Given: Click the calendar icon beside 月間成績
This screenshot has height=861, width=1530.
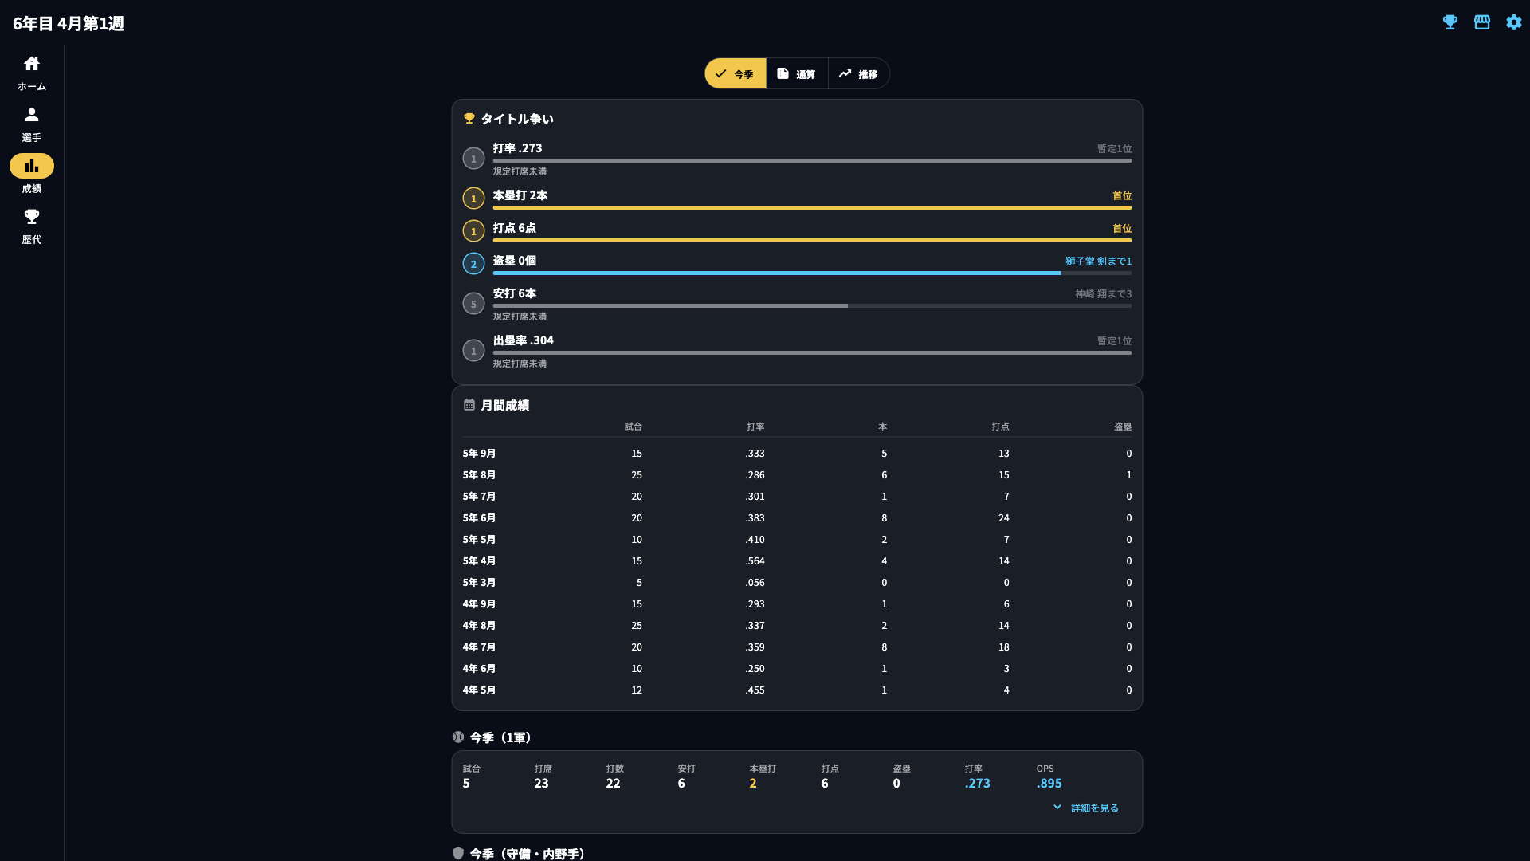Looking at the screenshot, I should [x=469, y=405].
